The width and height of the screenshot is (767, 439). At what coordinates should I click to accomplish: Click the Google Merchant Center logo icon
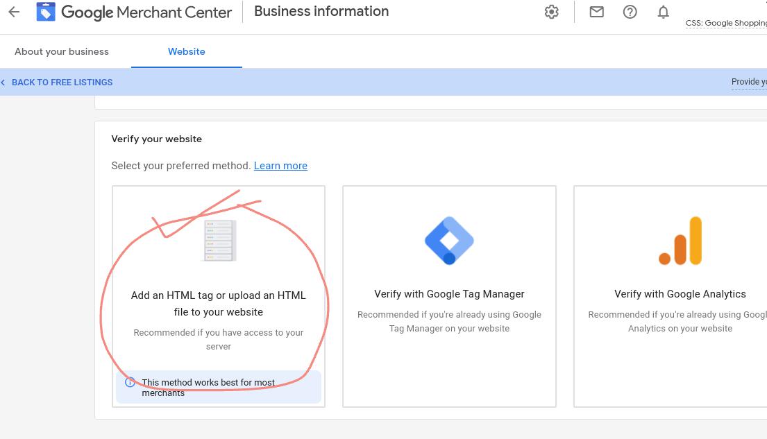coord(46,12)
